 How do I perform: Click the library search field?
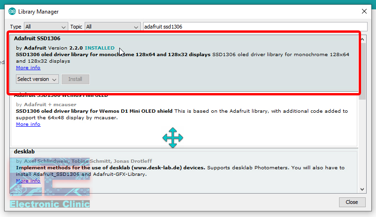255,27
